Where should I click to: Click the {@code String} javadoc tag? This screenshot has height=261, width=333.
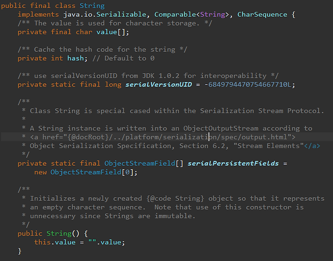[x=175, y=199]
